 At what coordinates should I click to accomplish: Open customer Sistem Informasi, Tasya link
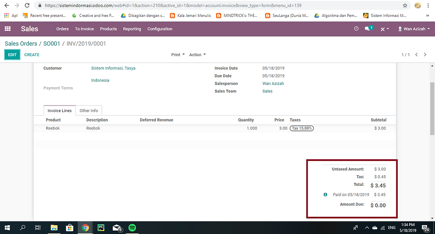pyautogui.click(x=113, y=68)
